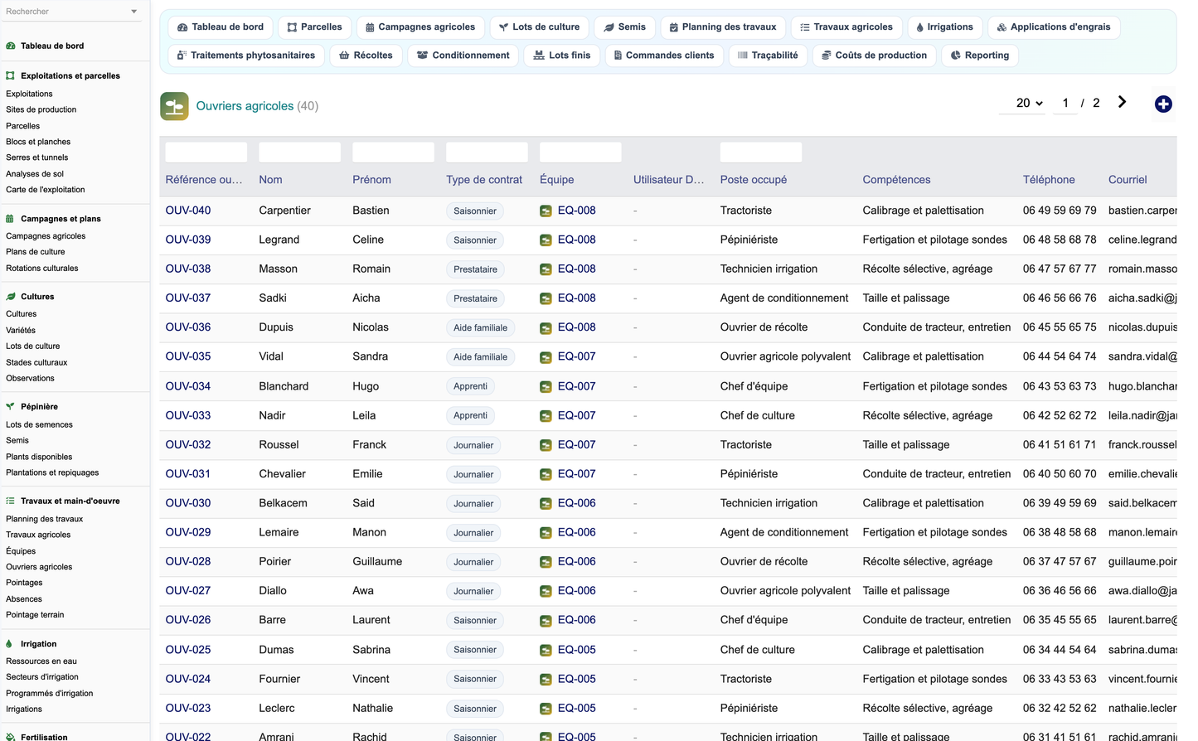1198x741 pixels.
Task: Sort by the Prénom column header
Action: tap(371, 180)
